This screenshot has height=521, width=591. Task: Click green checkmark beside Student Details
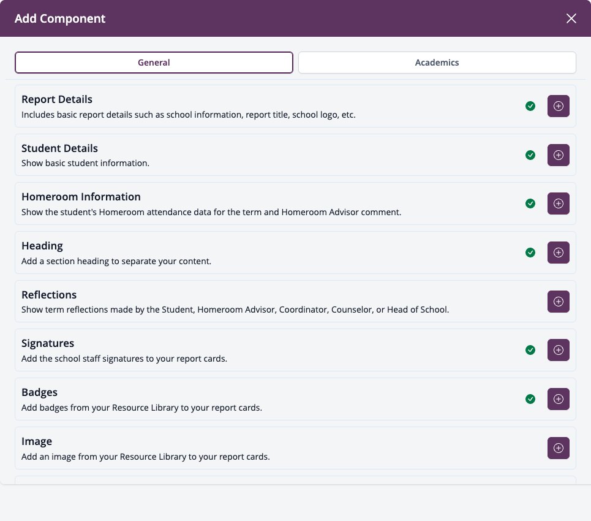click(x=530, y=155)
